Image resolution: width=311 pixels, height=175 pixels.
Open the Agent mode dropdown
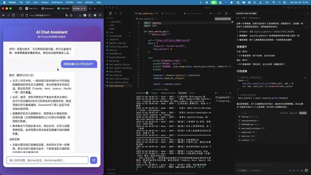click(244, 170)
